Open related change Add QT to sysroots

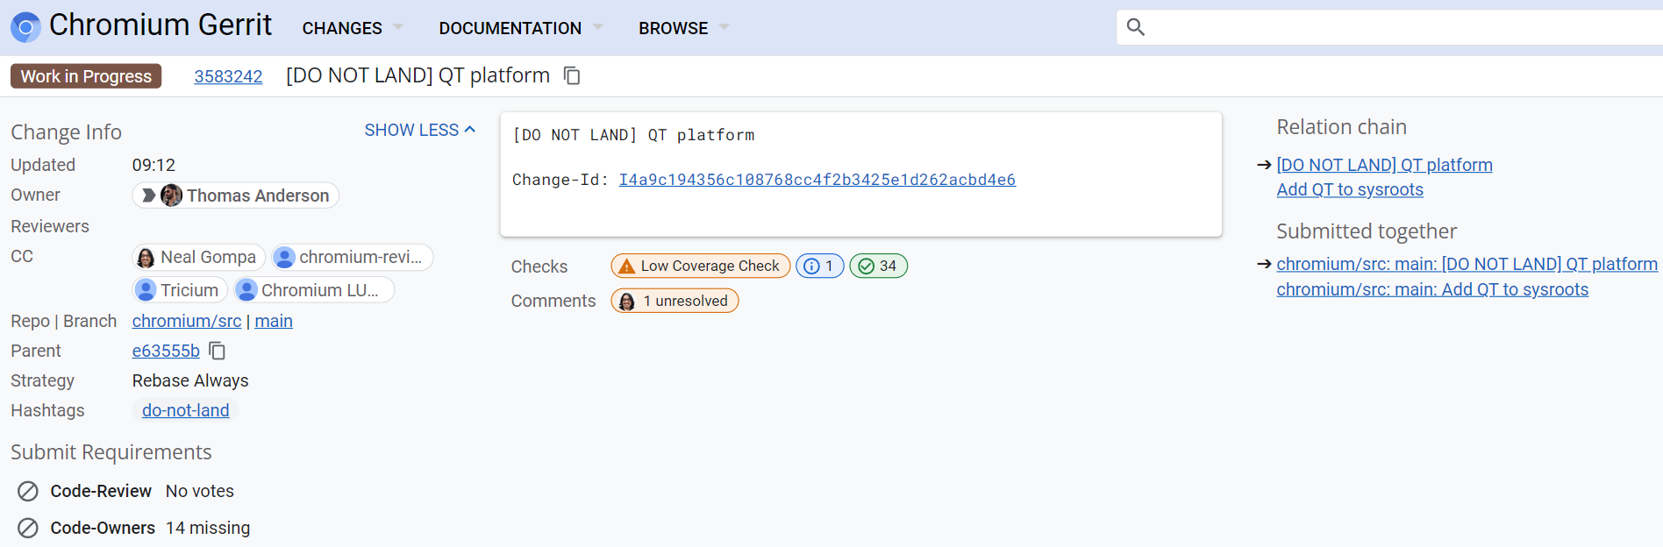click(1349, 190)
